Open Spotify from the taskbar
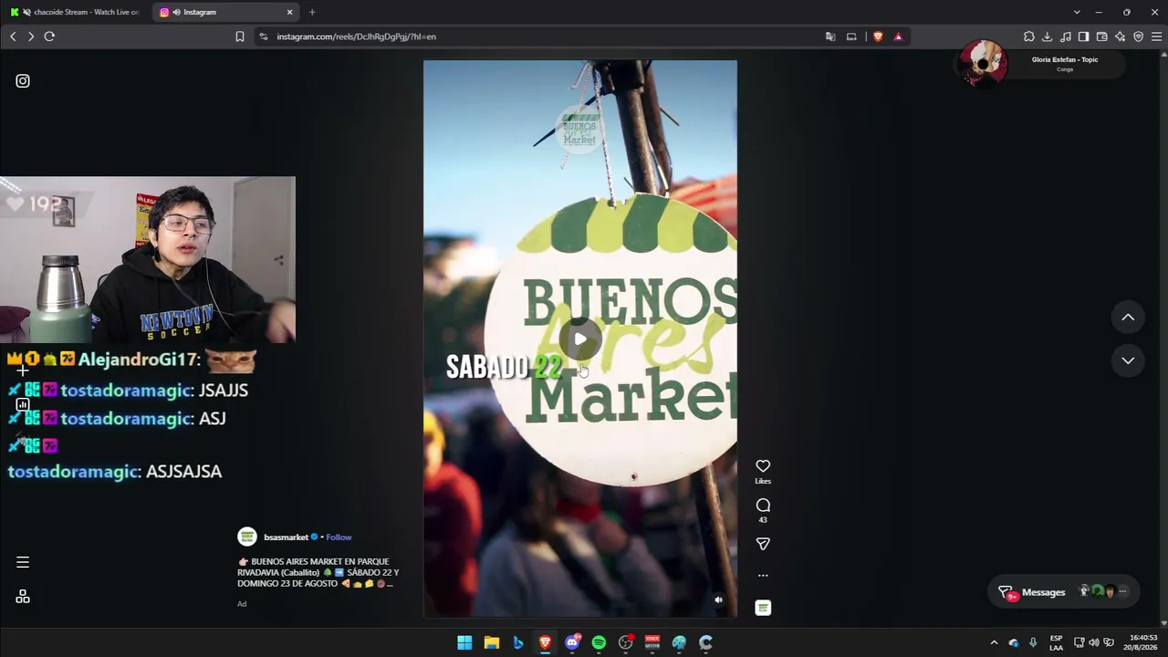 pyautogui.click(x=599, y=642)
